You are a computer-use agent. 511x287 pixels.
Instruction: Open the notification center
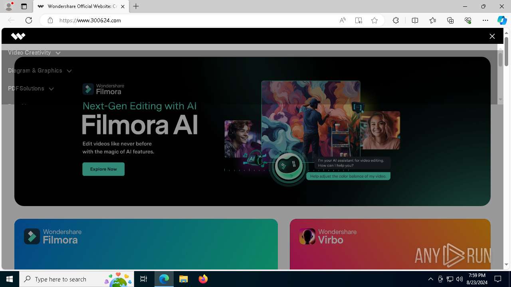pyautogui.click(x=498, y=279)
